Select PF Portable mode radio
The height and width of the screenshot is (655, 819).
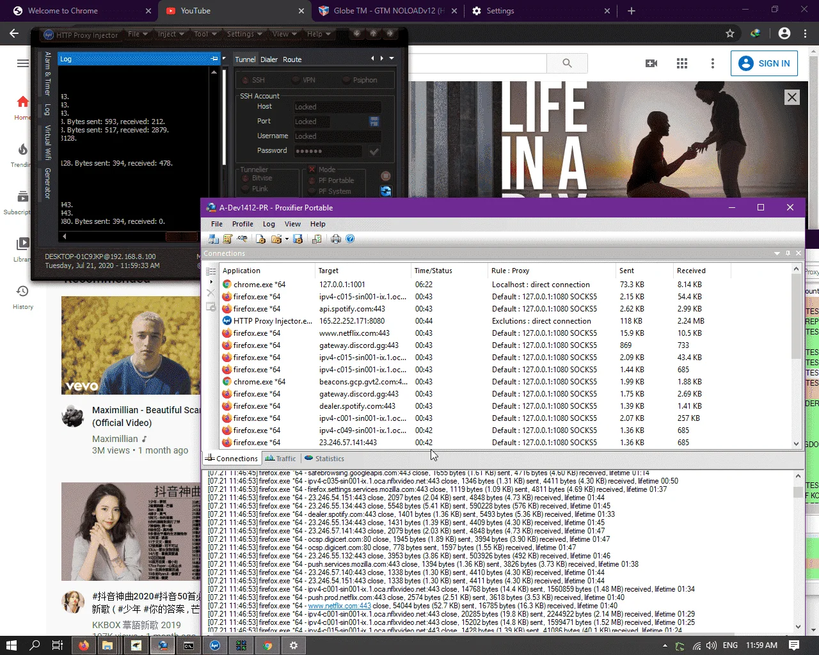coord(331,180)
